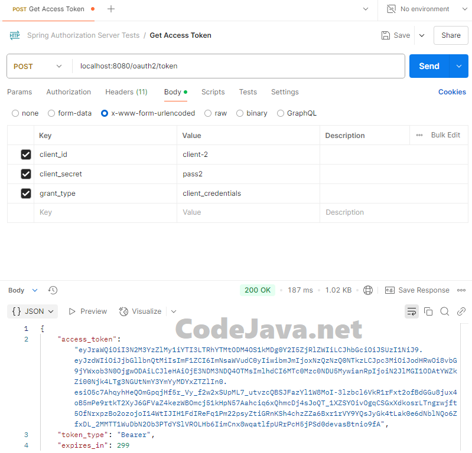Click the Save floppy disk icon
Screen dimensions: 472x453
click(x=386, y=35)
